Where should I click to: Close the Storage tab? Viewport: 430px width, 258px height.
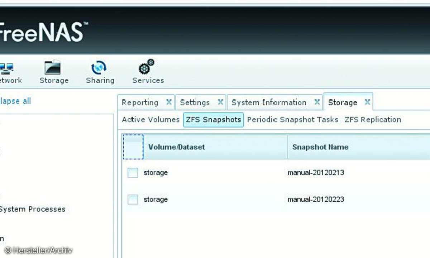(367, 102)
